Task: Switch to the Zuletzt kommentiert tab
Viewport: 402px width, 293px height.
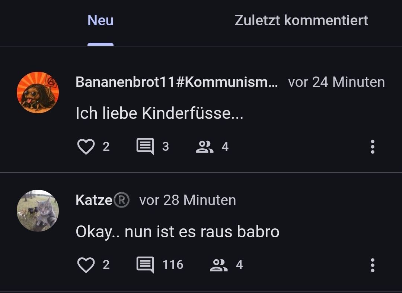Action: pos(301,21)
